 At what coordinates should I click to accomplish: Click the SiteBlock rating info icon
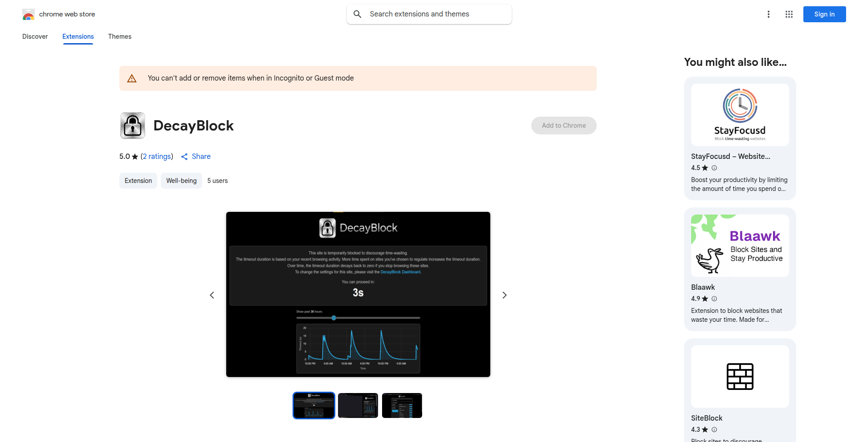tap(714, 430)
